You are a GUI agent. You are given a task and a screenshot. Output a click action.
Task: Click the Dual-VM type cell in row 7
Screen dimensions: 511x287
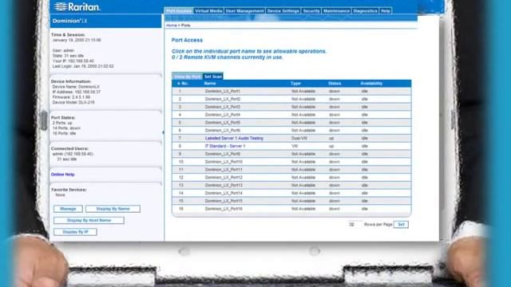299,138
